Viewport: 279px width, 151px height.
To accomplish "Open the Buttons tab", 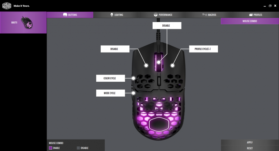I will [70, 15].
